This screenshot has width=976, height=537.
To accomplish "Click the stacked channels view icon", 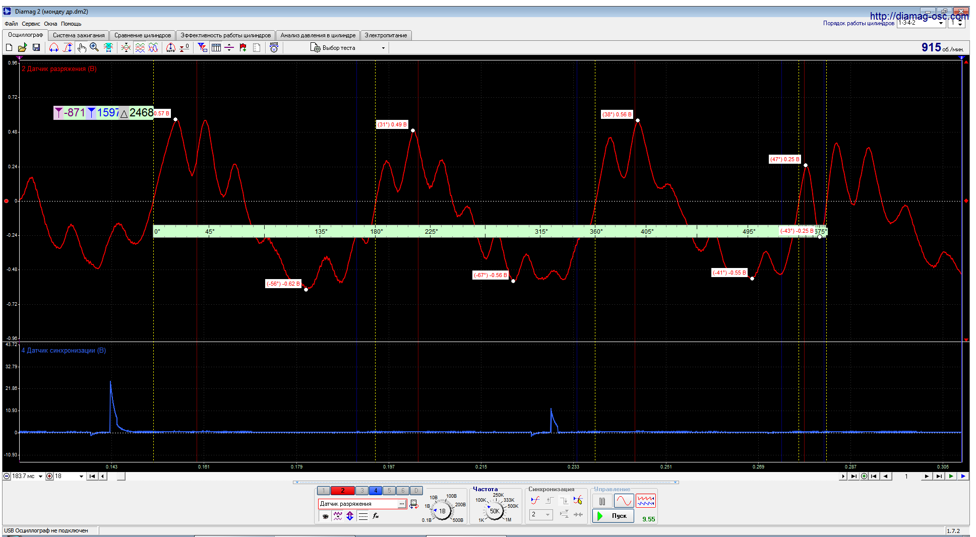I will click(x=140, y=47).
